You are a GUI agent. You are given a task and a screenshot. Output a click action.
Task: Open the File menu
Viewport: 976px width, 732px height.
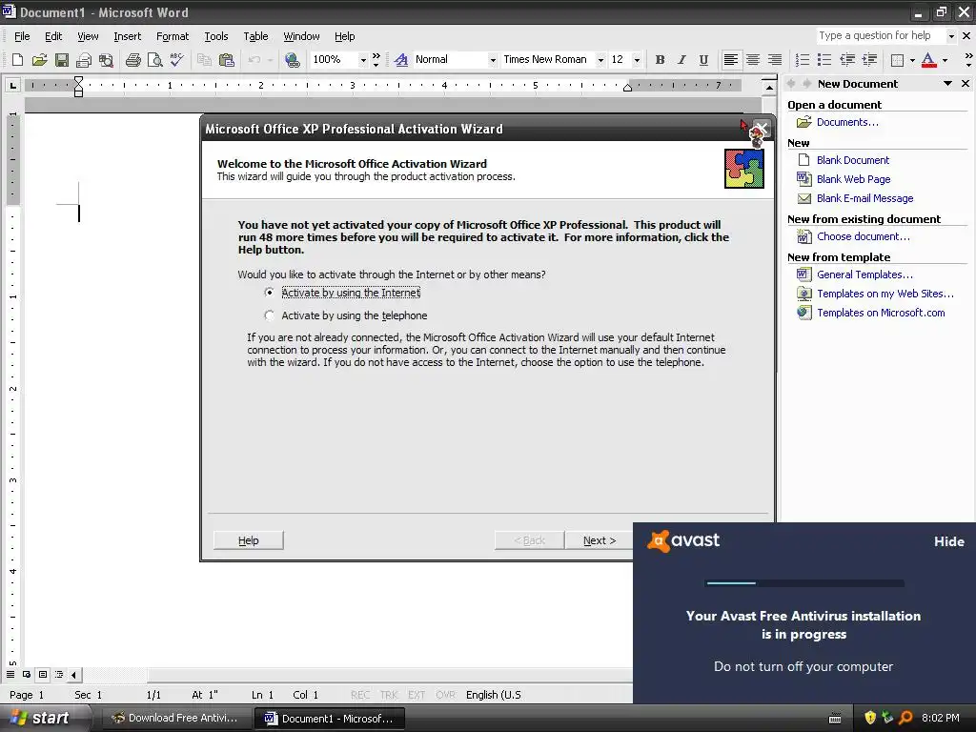(x=22, y=36)
